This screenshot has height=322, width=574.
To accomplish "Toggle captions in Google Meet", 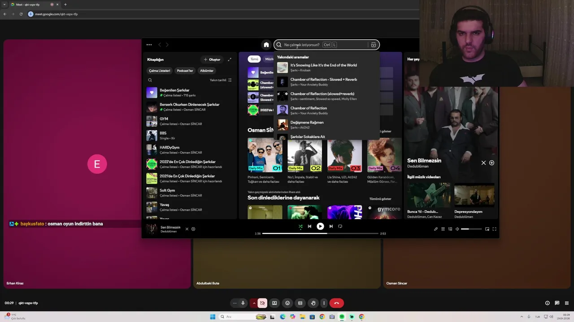I will [x=300, y=303].
